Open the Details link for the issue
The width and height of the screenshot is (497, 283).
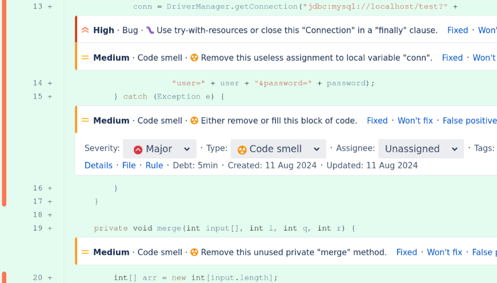coord(98,165)
